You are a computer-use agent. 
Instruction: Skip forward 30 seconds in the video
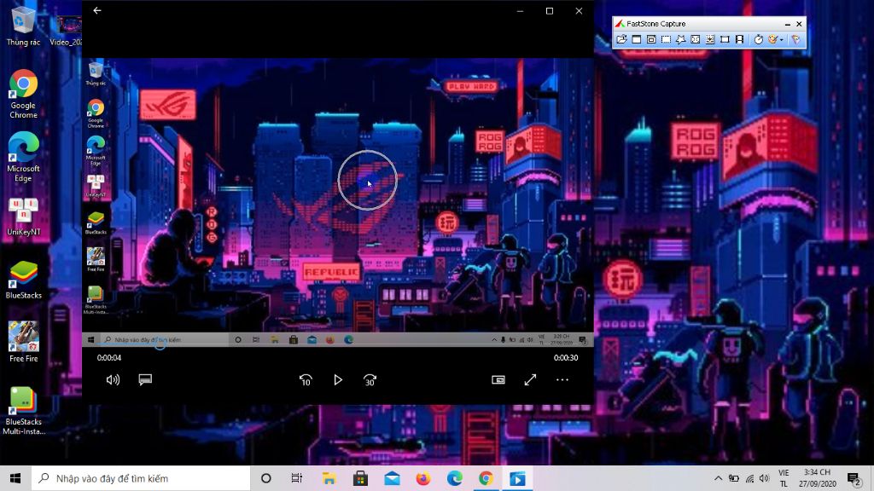coord(370,380)
